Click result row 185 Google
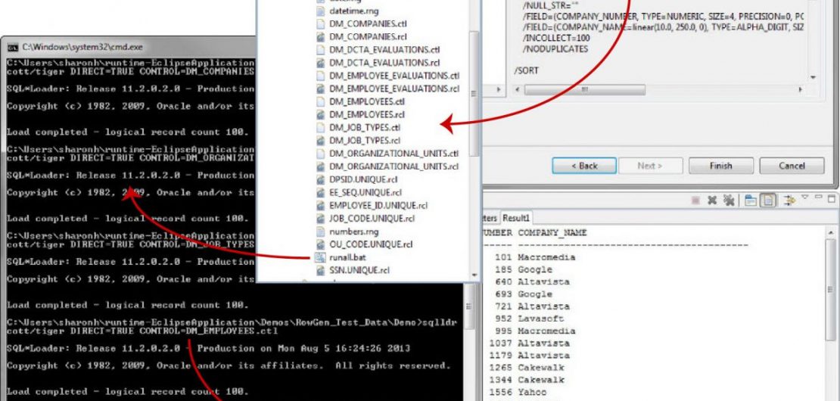This screenshot has width=840, height=401. (524, 270)
